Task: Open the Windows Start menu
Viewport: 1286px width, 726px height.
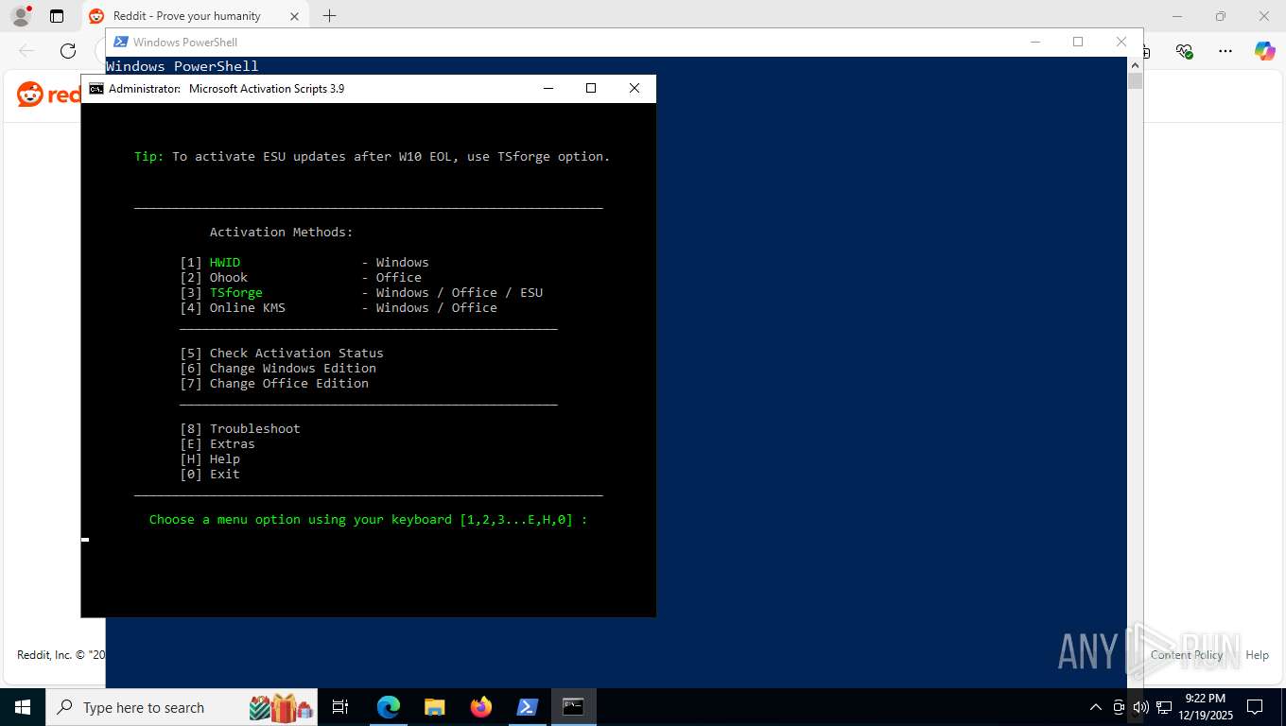Action: [x=22, y=707]
